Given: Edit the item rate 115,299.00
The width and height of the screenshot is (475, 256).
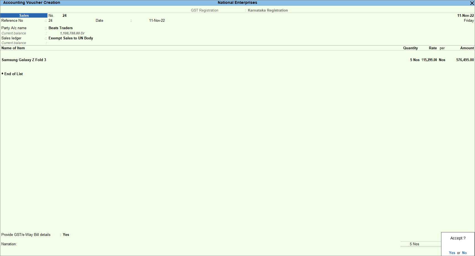Looking at the screenshot, I should (429, 60).
